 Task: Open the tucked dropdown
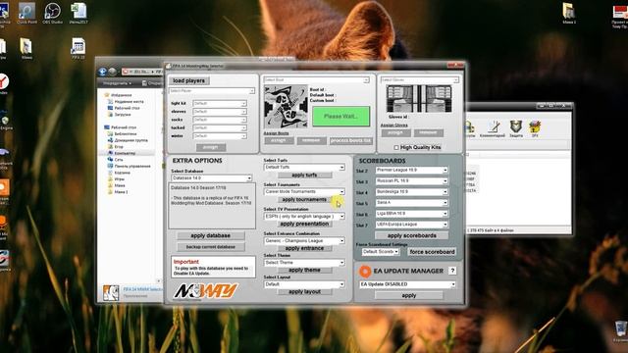tap(220, 128)
